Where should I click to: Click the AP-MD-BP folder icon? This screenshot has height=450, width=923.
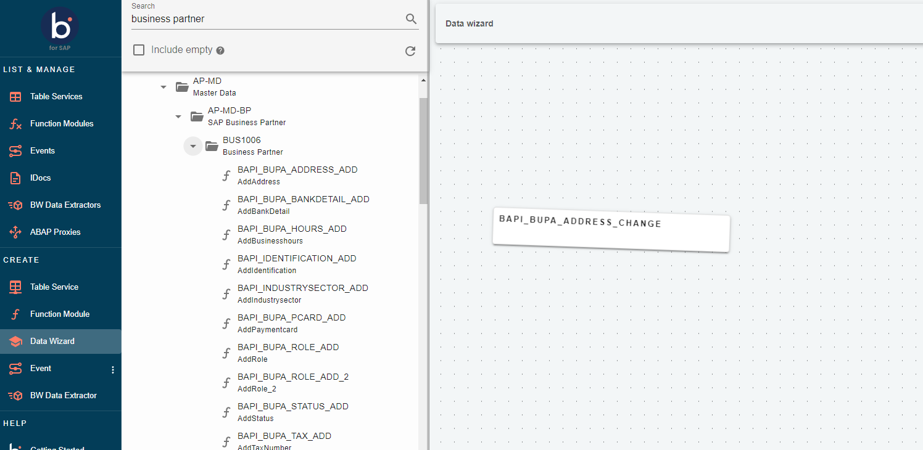(197, 116)
